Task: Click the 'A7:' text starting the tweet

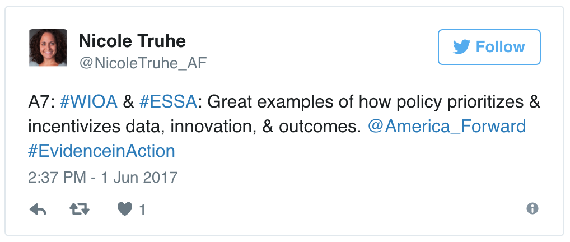Action: (x=40, y=103)
